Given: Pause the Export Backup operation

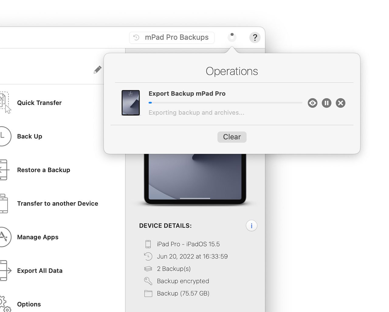Looking at the screenshot, I should tap(326, 103).
